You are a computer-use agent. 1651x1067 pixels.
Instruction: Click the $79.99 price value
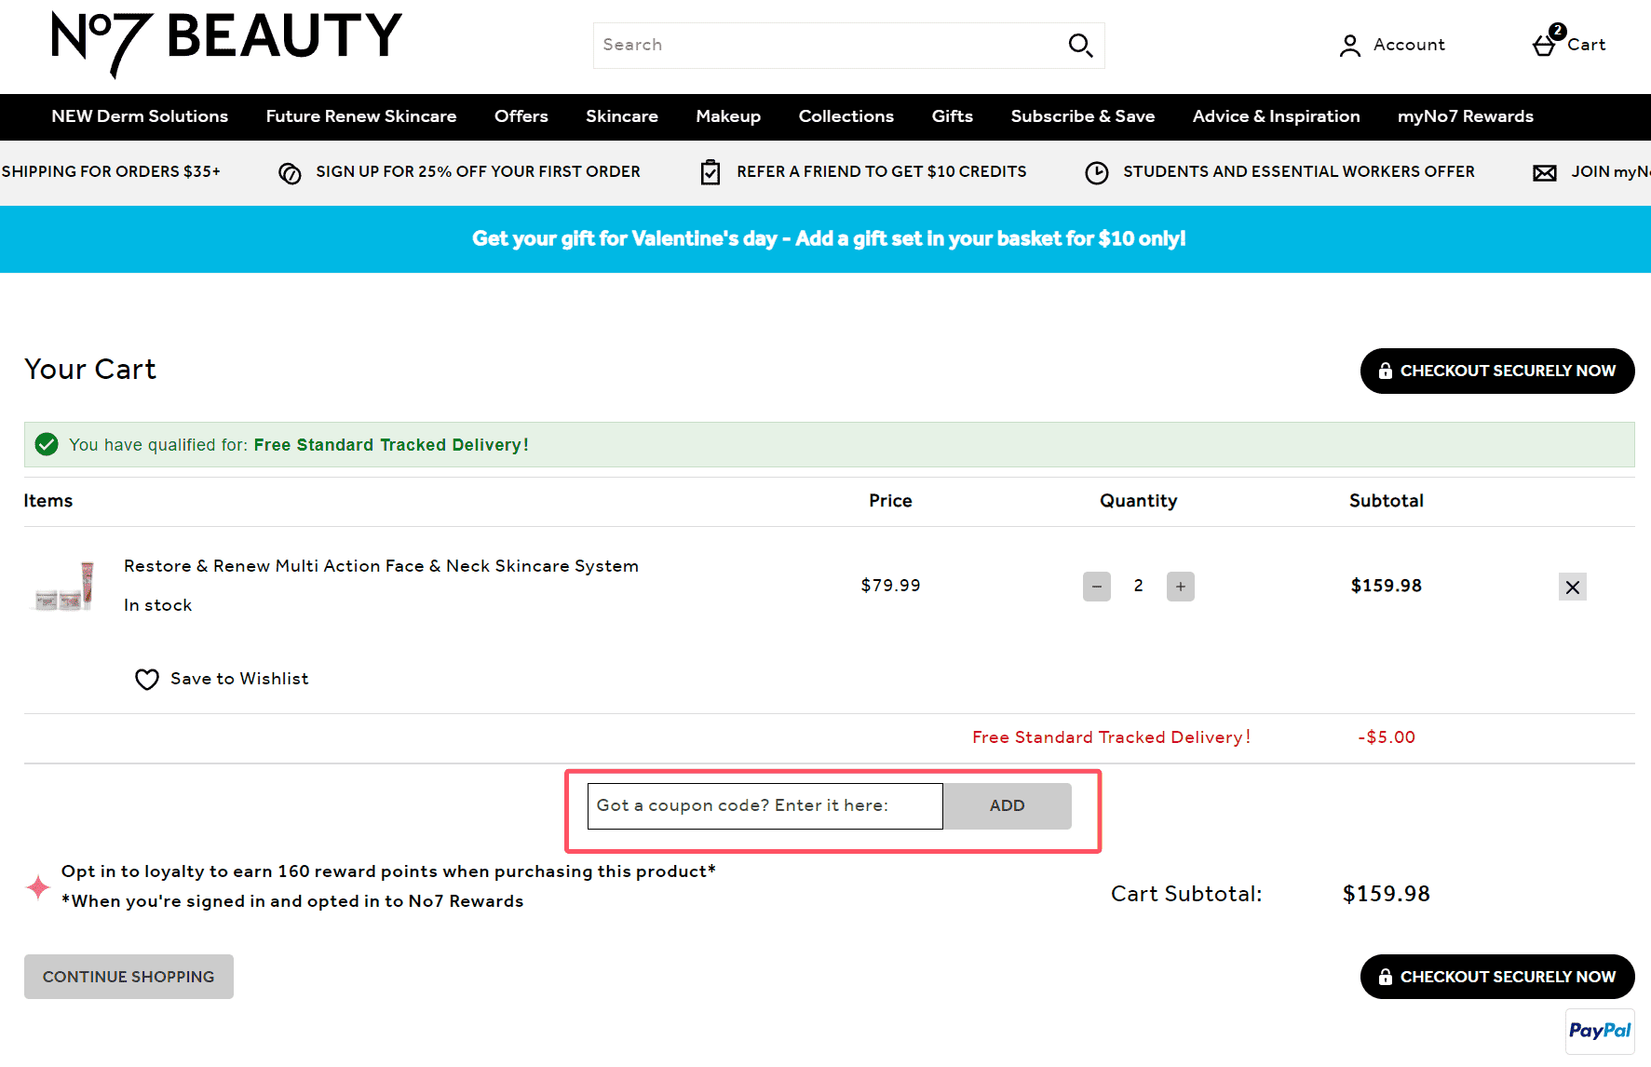coord(890,586)
